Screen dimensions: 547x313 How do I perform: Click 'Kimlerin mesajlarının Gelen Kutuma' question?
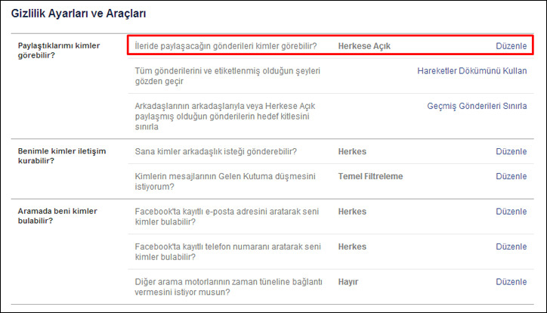pyautogui.click(x=225, y=181)
